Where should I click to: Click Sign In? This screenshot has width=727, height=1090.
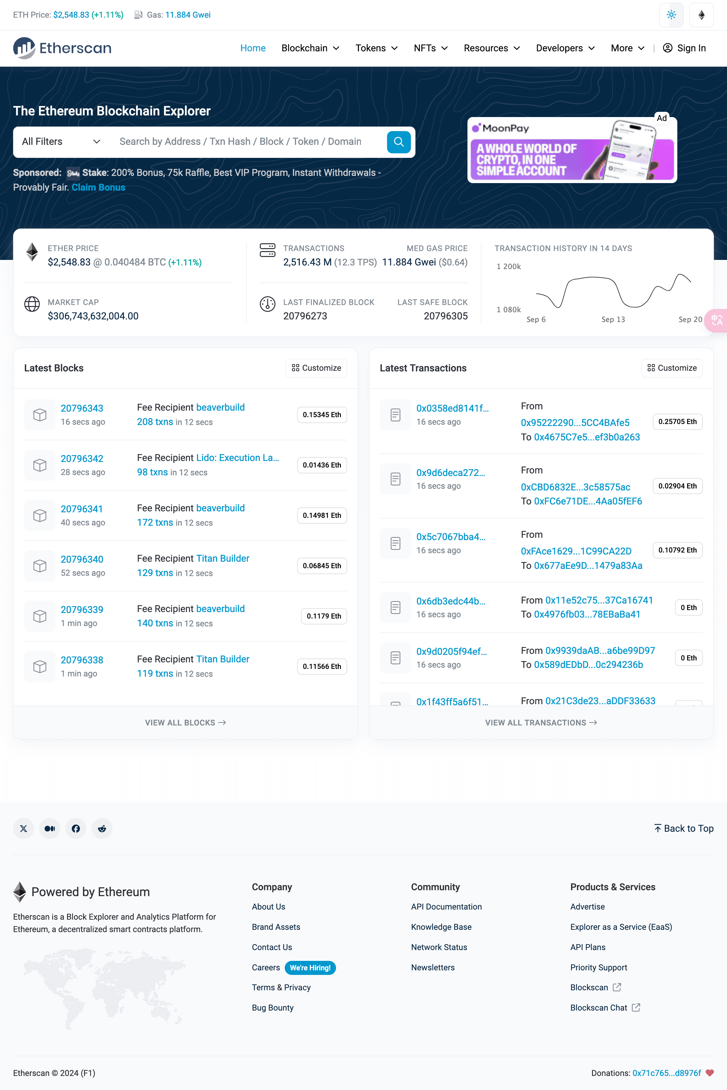pos(685,48)
